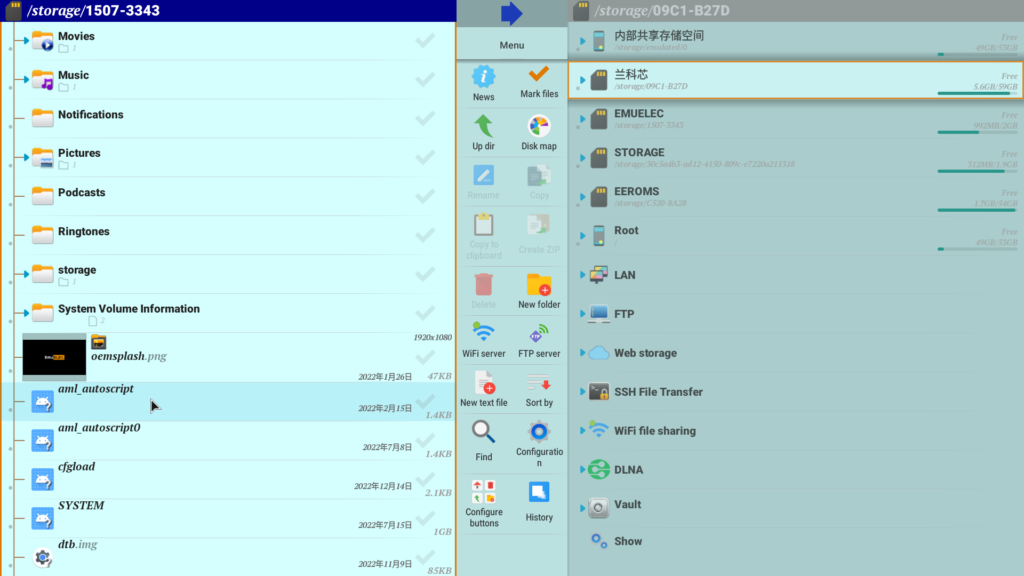The width and height of the screenshot is (1024, 576).
Task: Click the Up dir arrow icon
Action: coord(483,126)
